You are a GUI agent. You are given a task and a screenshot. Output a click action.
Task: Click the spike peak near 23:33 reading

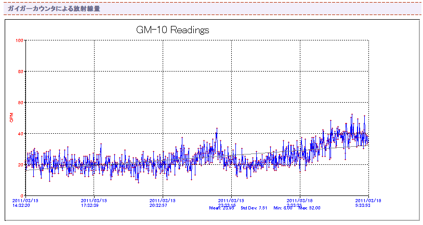coord(217,129)
